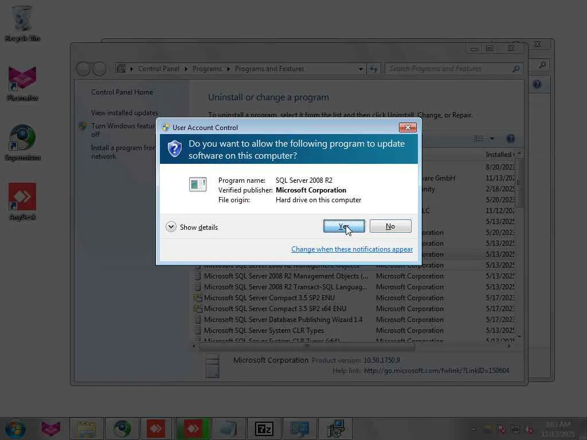Click the first red AnyDesk taskbar icon

click(x=156, y=429)
